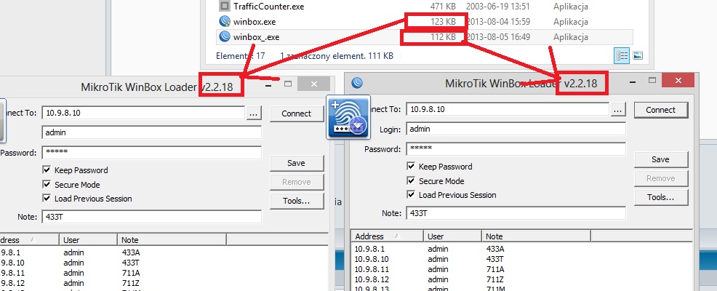Screen dimensions: 717x291
Task: Toggle Load Previous Session in left WinBox window
Action: (x=47, y=199)
